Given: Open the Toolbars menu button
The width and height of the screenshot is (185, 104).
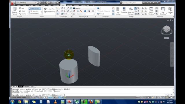Looking at the screenshot, I should coord(170,10).
